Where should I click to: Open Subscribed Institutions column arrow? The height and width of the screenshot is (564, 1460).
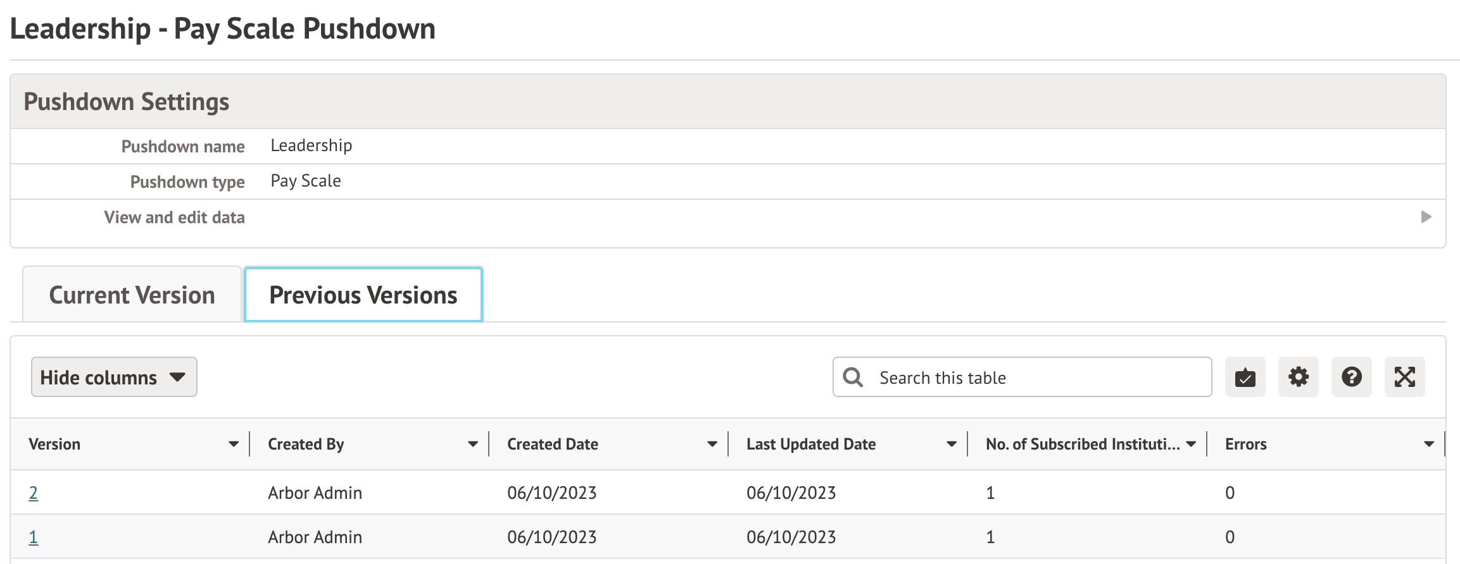click(1191, 444)
